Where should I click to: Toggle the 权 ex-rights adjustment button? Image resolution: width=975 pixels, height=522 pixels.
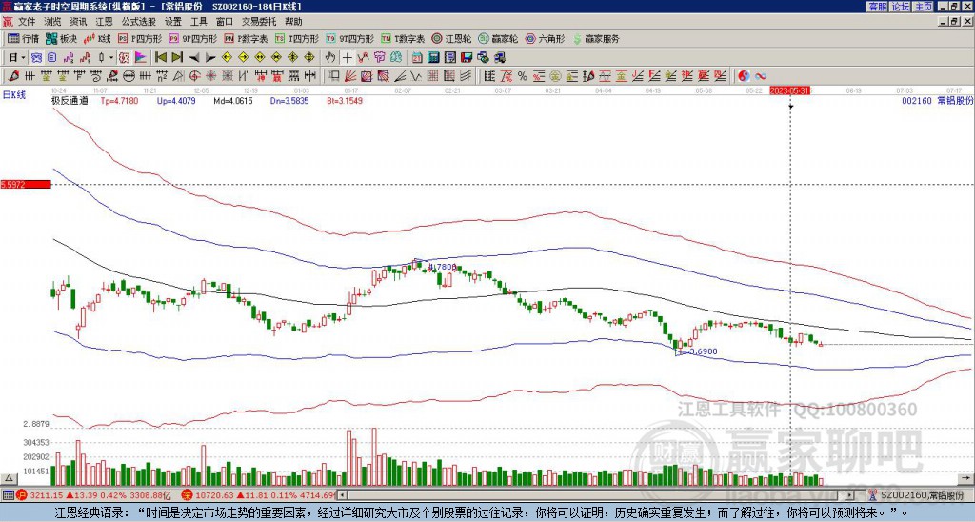(x=124, y=57)
